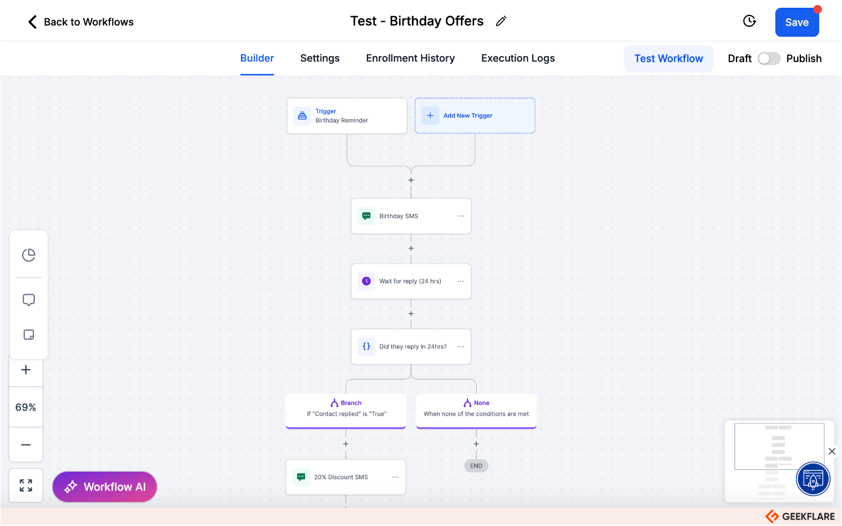Open Birthday SMS more options menu

(x=460, y=216)
